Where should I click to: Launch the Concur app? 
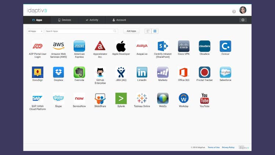point(225,46)
